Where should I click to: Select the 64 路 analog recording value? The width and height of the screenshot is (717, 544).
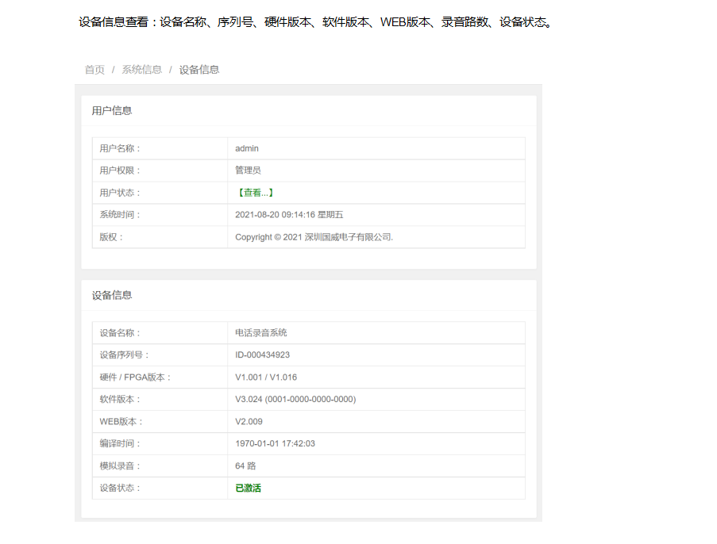click(x=245, y=466)
